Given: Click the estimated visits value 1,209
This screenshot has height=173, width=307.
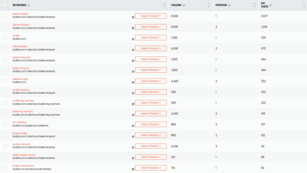Looking at the screenshot, I should click(x=264, y=27).
